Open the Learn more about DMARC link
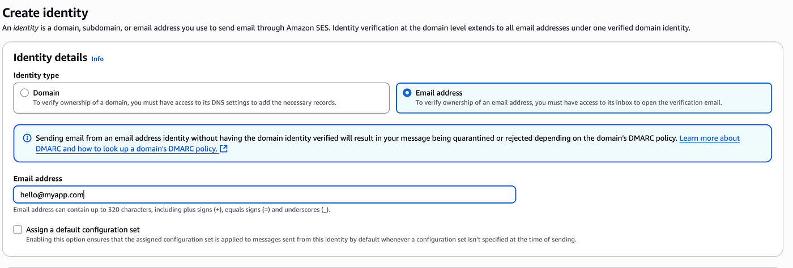 point(387,144)
